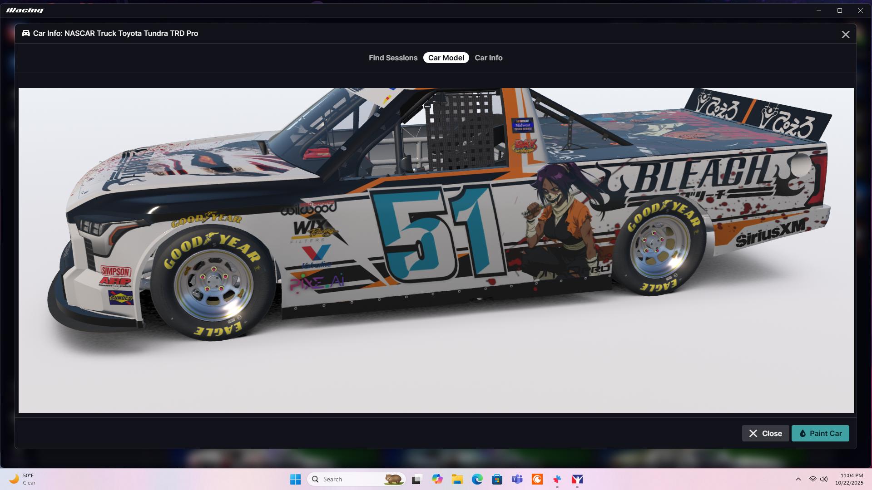
Task: Select the Car Model tab
Action: (x=446, y=58)
